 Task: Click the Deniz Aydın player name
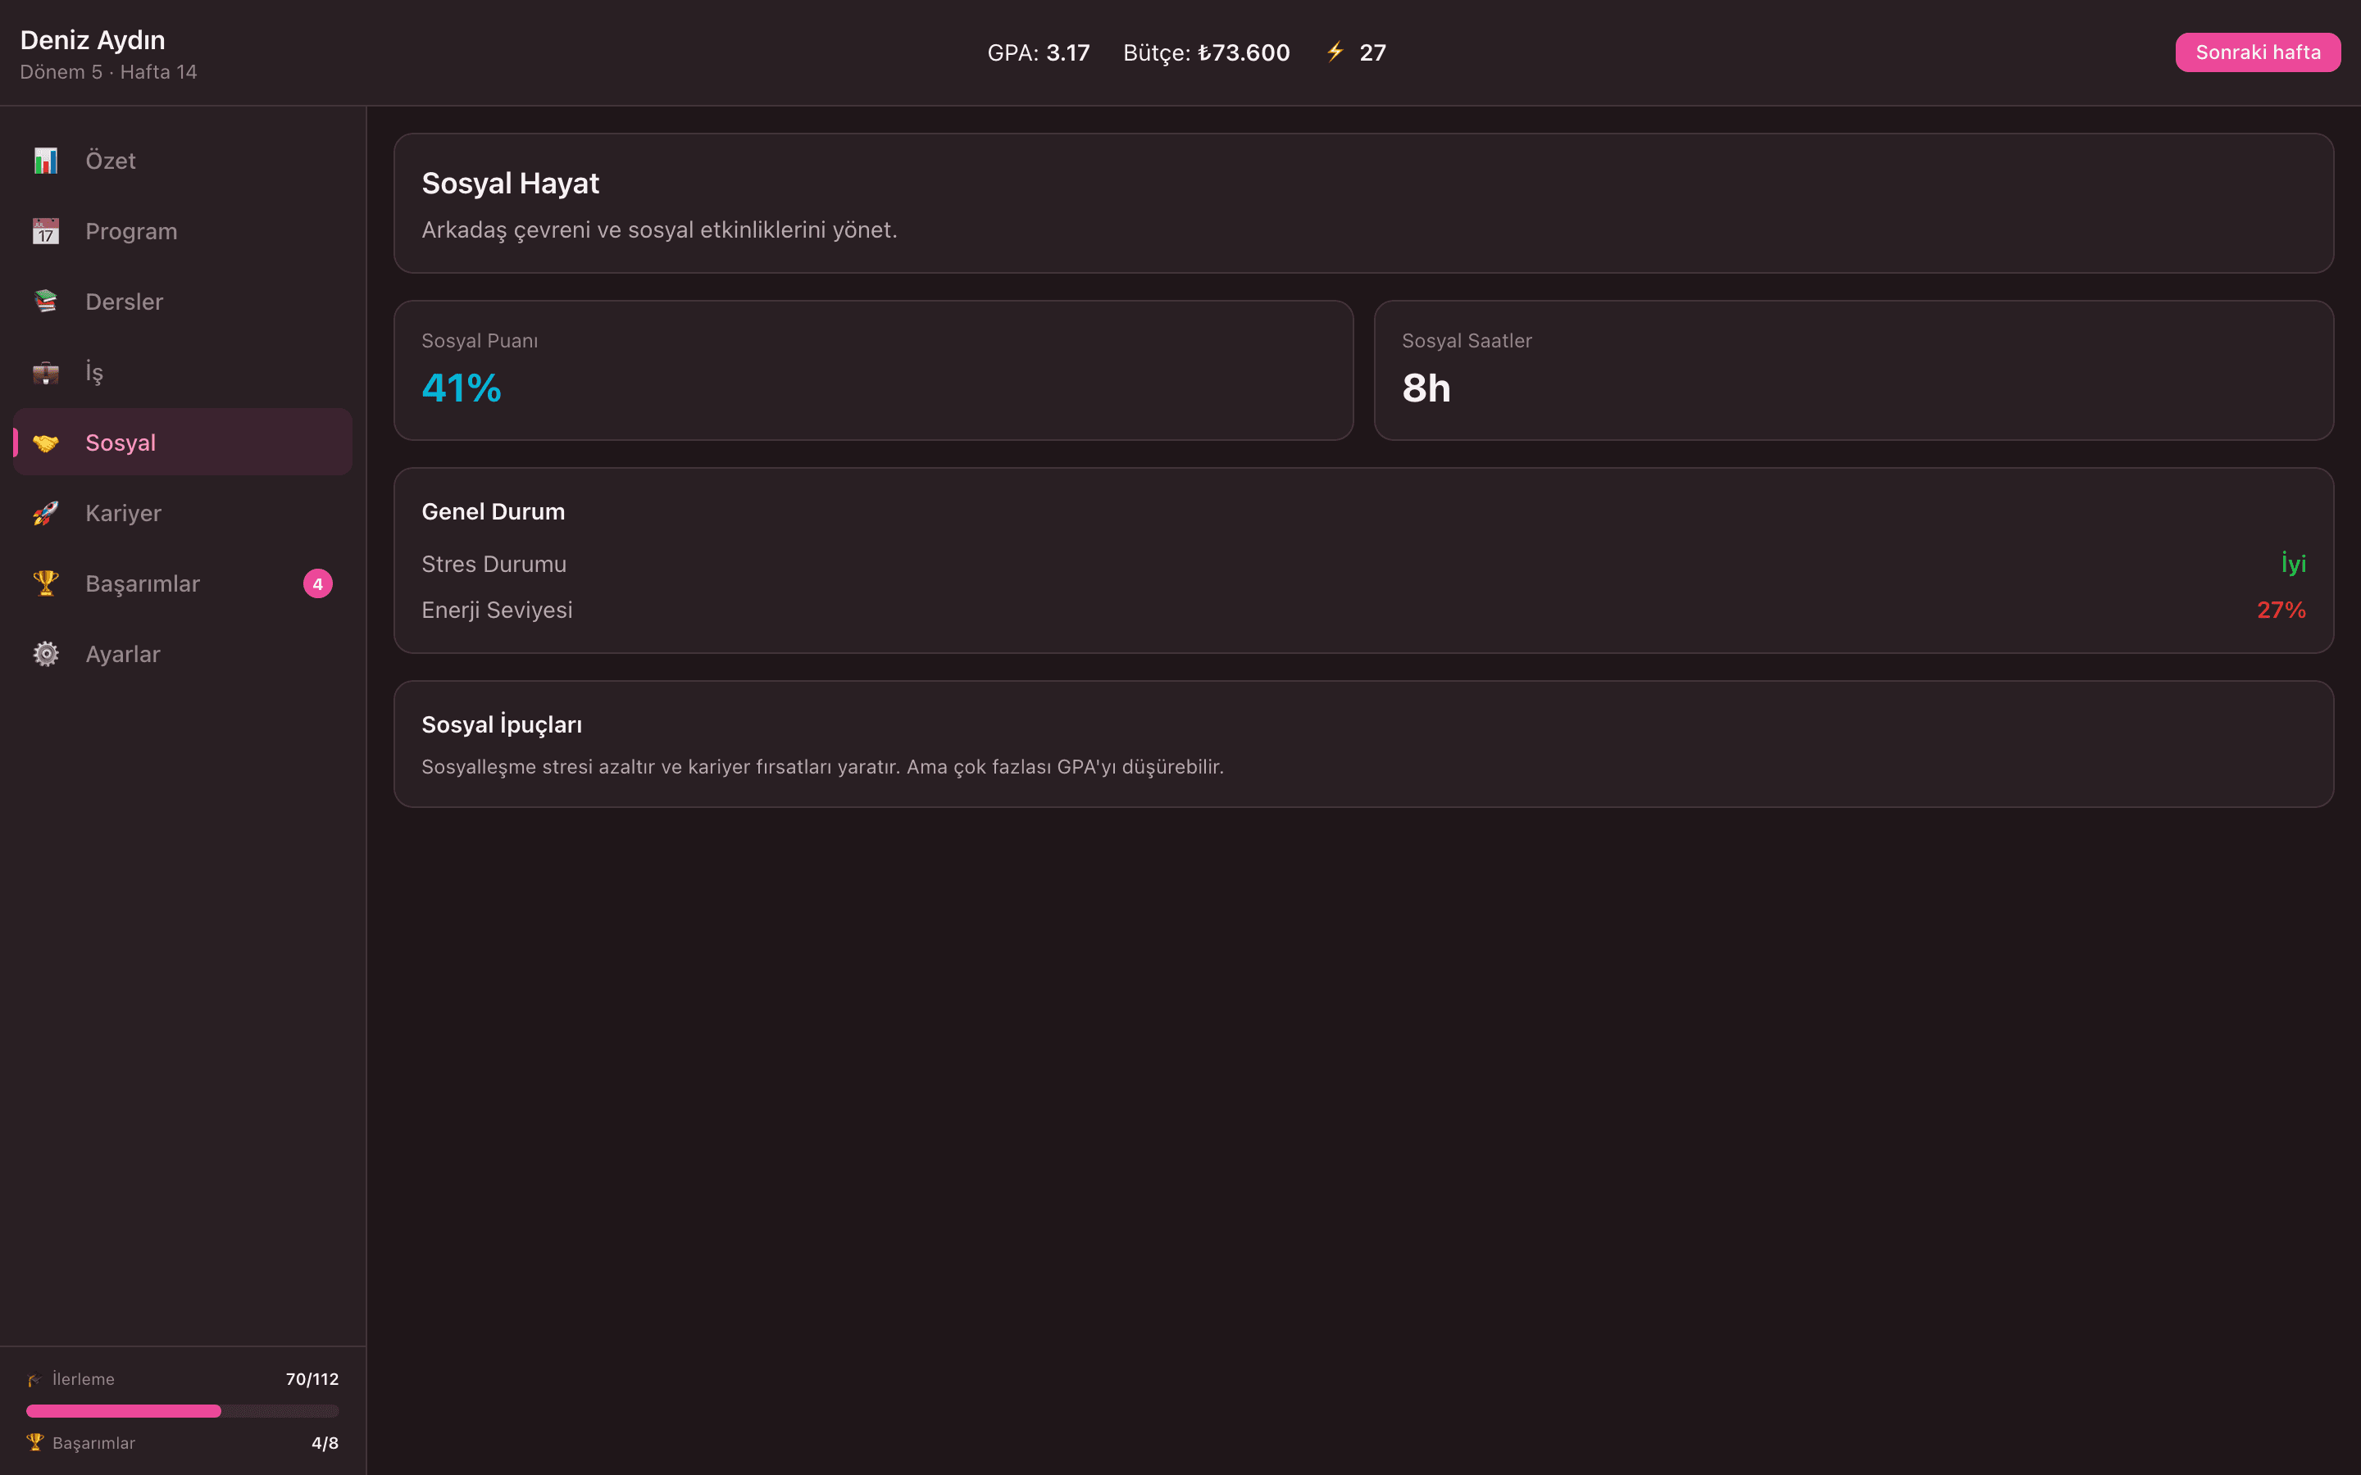pyautogui.click(x=93, y=40)
